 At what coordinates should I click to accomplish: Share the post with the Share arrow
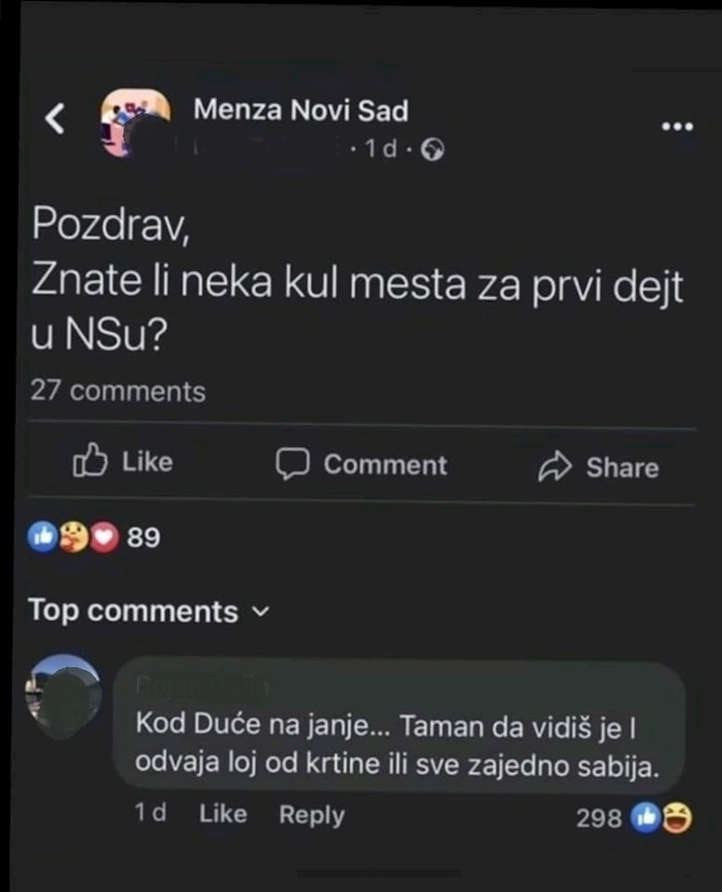(598, 467)
